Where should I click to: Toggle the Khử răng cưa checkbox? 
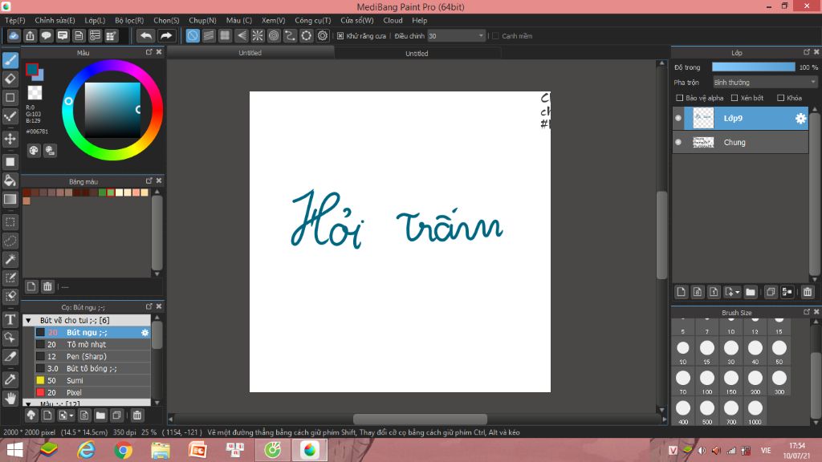[340, 36]
